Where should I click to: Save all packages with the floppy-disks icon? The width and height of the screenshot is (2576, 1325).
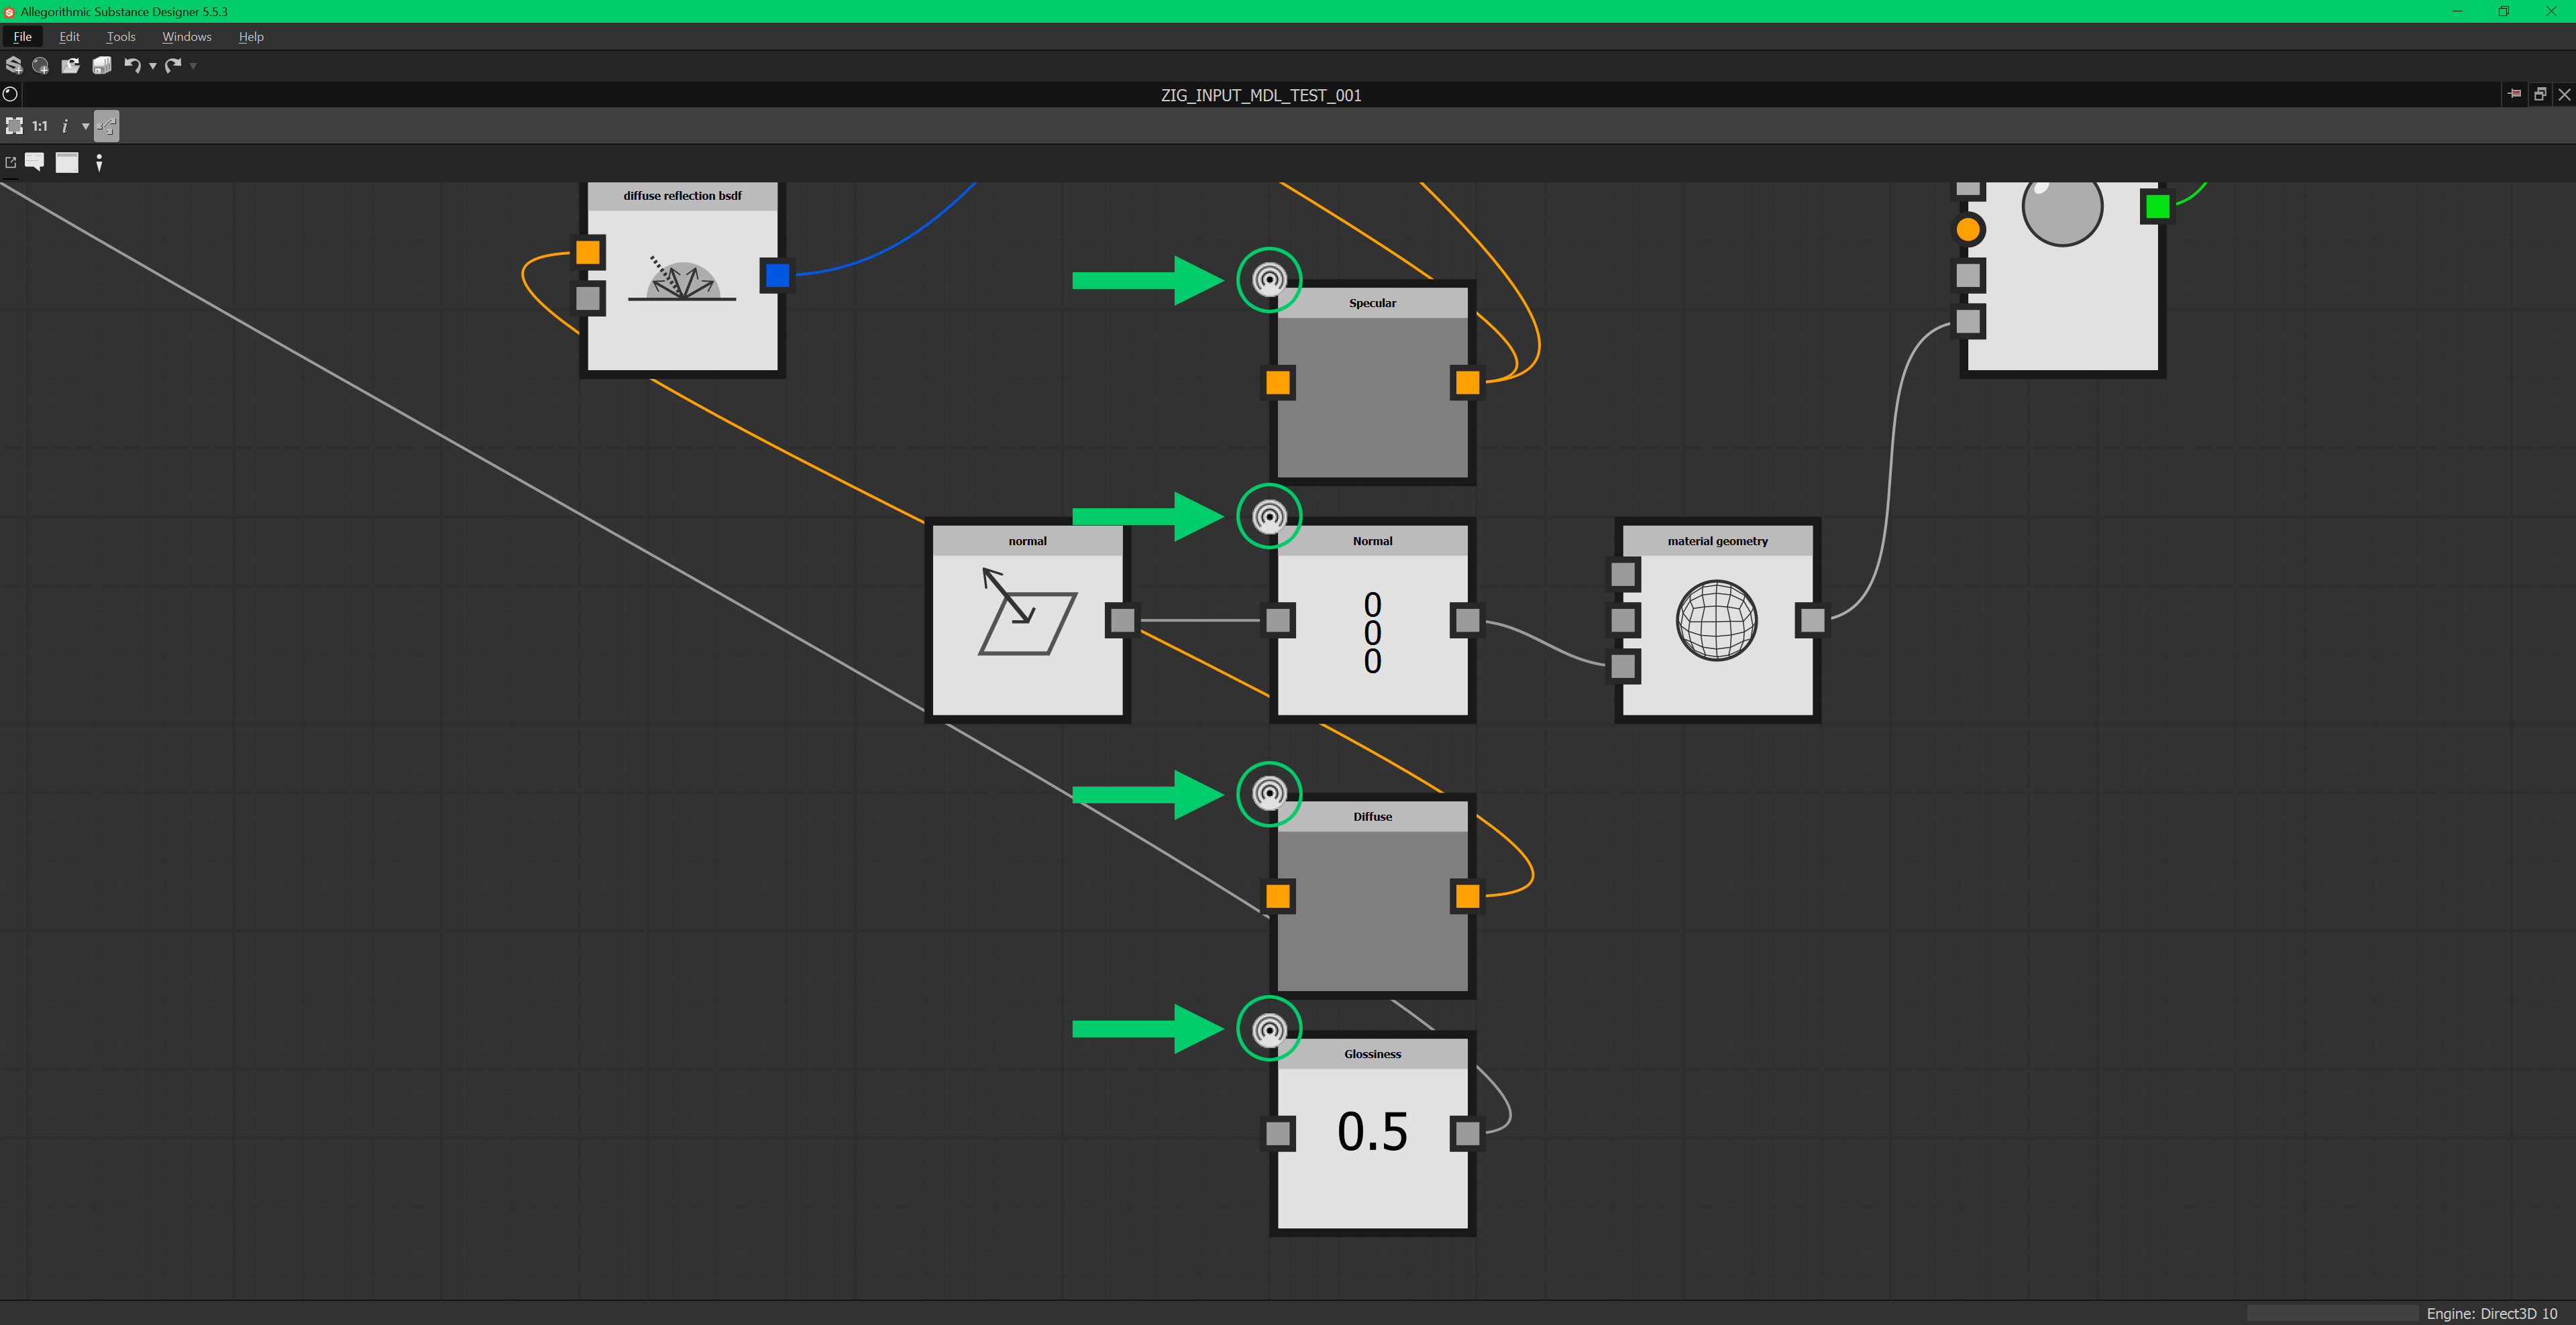tap(101, 65)
